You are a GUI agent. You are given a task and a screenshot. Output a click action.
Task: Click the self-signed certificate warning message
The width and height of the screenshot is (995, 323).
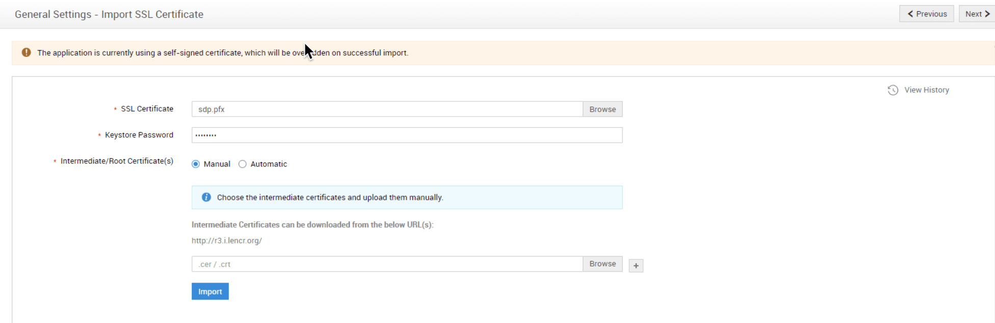[222, 53]
